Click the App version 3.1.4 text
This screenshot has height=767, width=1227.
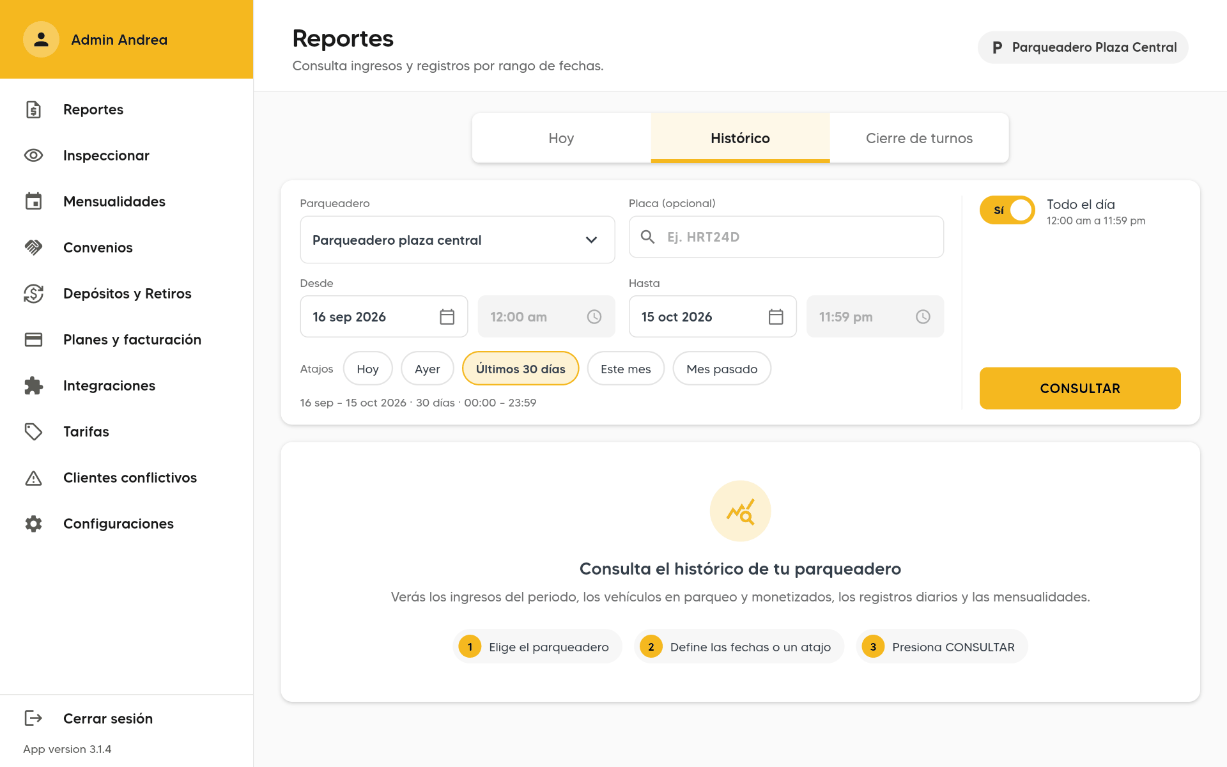click(67, 749)
